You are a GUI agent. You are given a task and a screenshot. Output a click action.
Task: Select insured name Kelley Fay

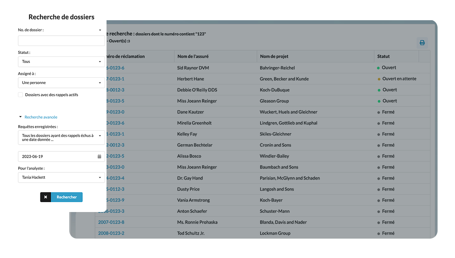[187, 134]
